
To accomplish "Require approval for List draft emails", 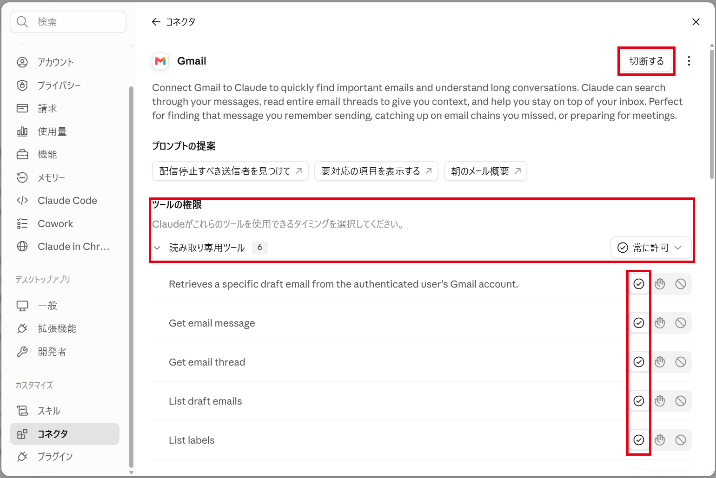I will (660, 401).
